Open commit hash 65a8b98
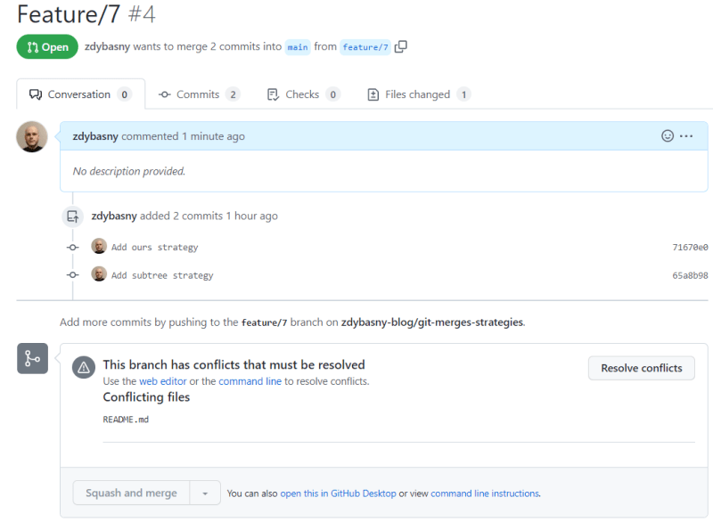Viewport: 713px width, 522px height. point(690,275)
